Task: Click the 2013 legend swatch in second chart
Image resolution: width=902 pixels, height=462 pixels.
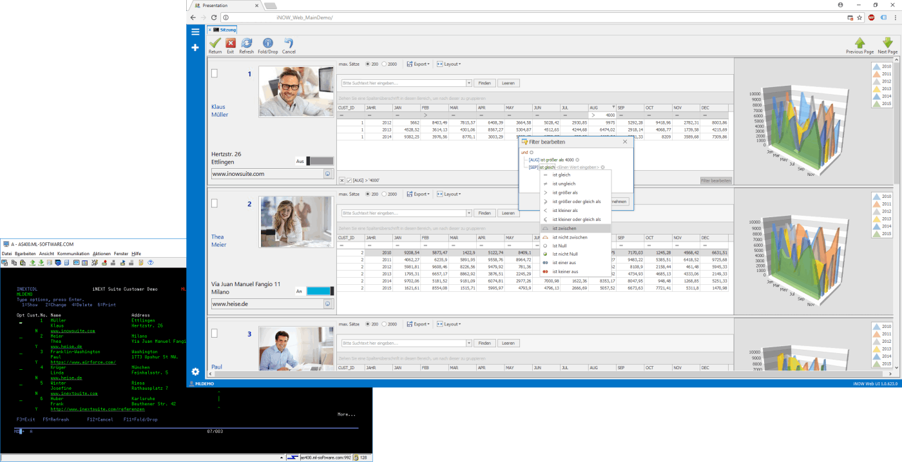Action: [876, 219]
